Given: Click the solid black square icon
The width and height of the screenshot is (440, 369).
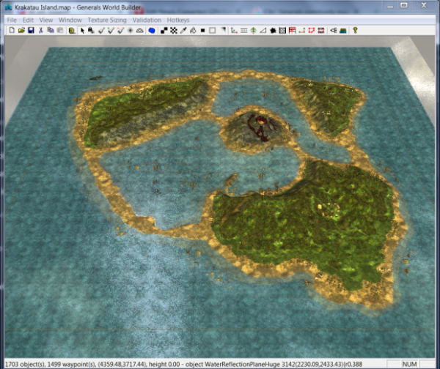Looking at the screenshot, I should [x=202, y=30].
